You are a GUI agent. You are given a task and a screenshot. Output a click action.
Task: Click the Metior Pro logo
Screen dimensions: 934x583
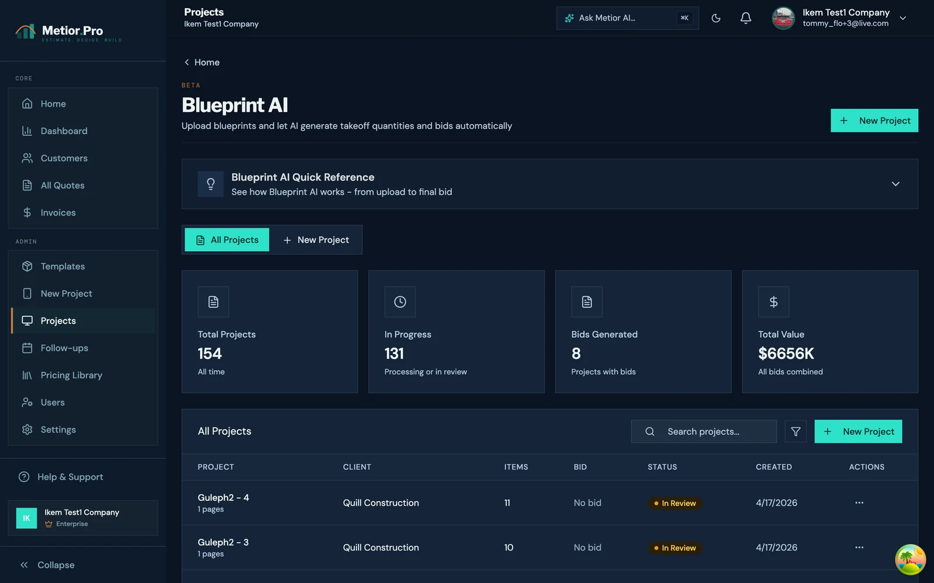(69, 32)
